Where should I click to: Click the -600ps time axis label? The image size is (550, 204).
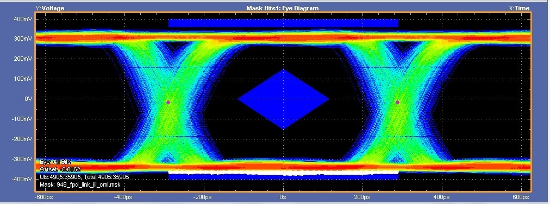(x=43, y=197)
